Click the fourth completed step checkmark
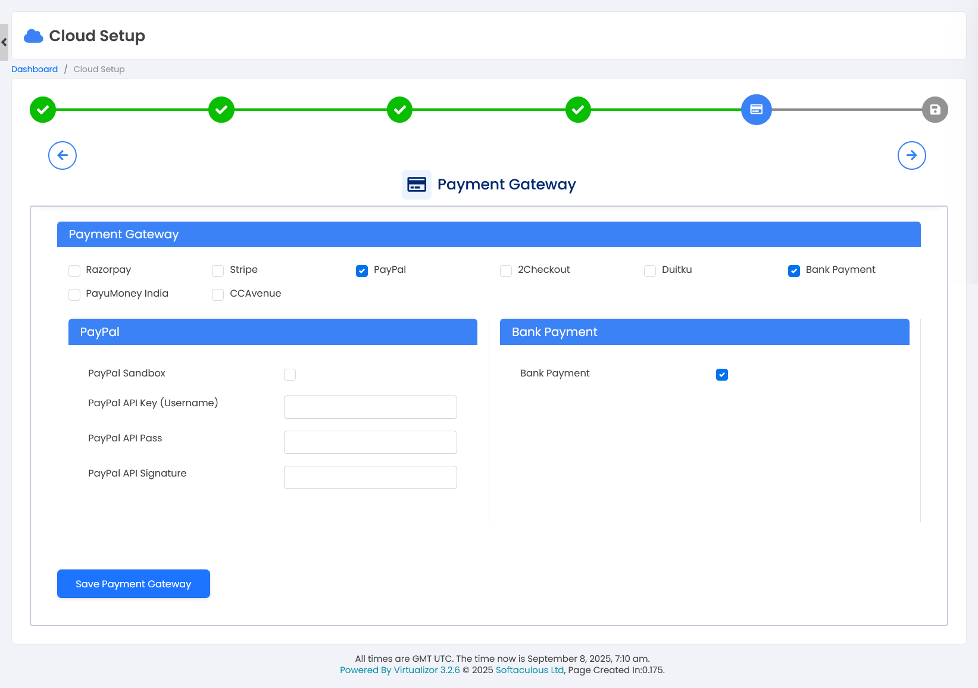 coord(578,110)
